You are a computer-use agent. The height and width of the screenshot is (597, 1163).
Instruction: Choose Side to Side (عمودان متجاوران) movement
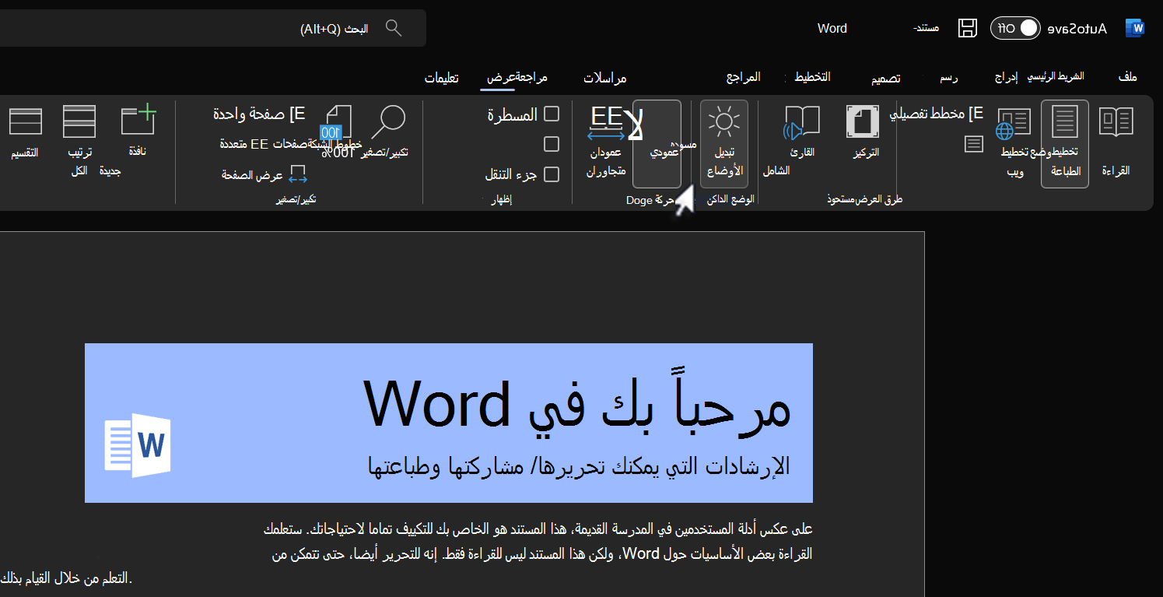[606, 143]
